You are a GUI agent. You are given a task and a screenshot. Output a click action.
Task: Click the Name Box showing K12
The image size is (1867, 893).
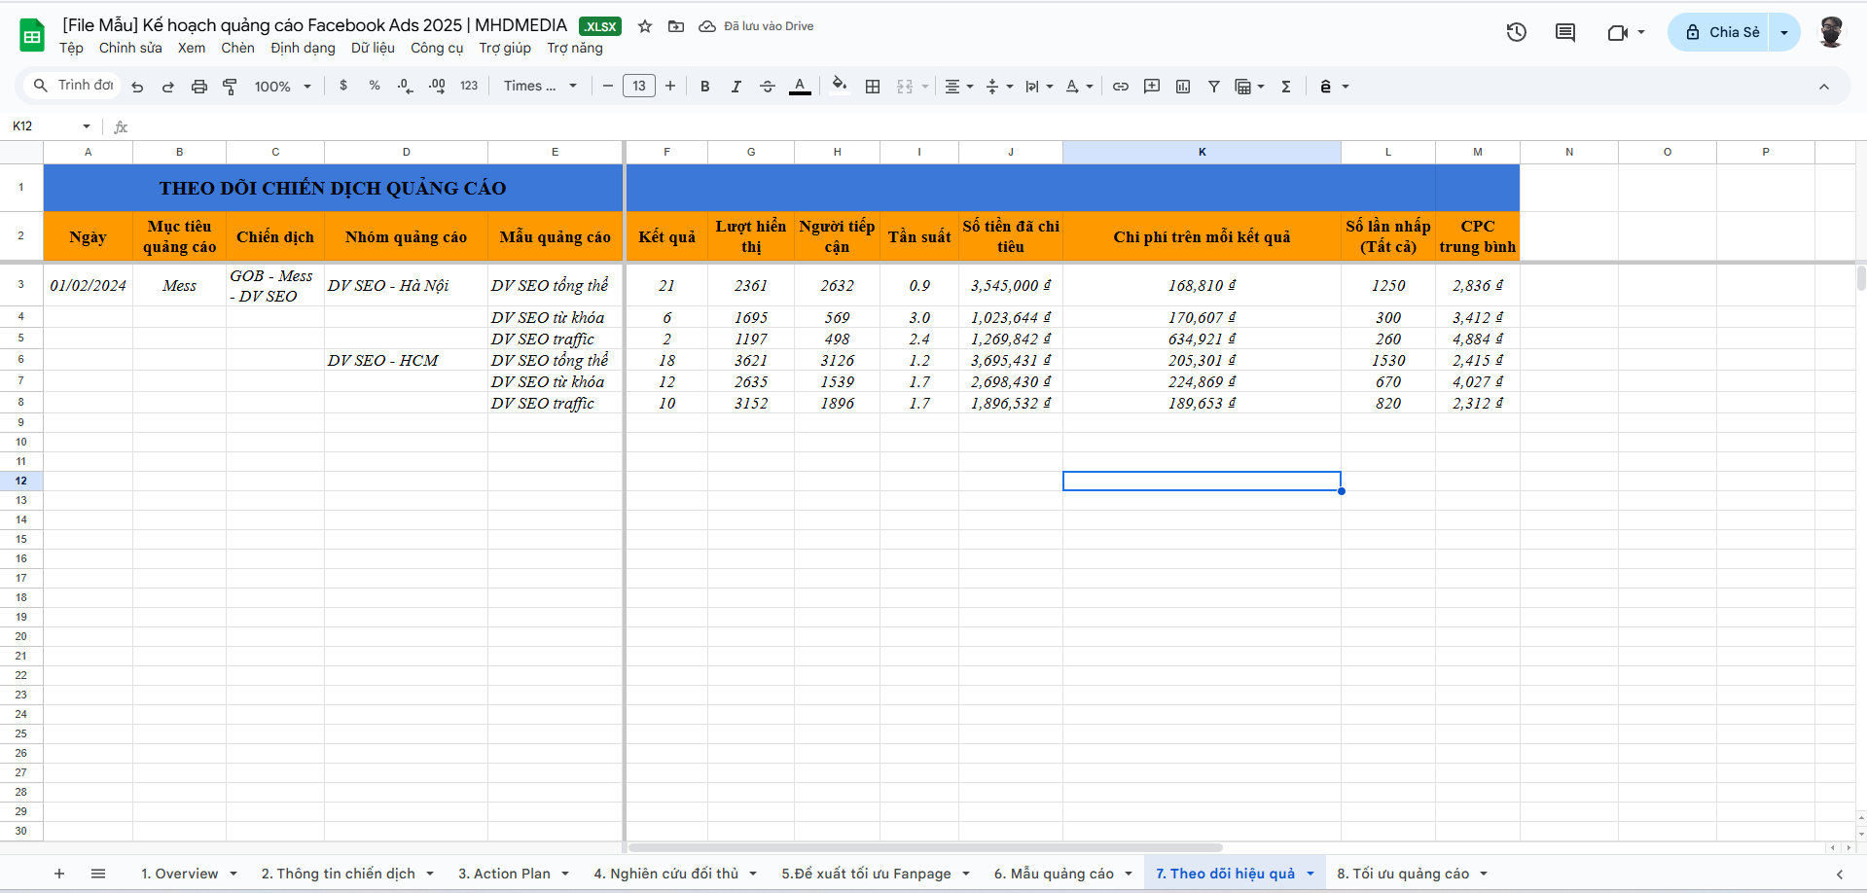click(51, 126)
